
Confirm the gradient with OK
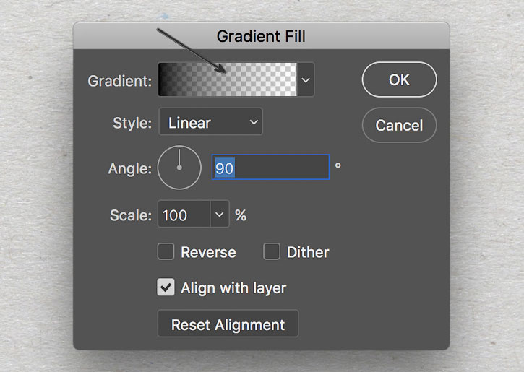pos(400,79)
